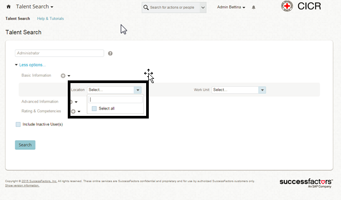Screen dimensions: 341x200
Task: Open notifications bell
Action: click(254, 7)
